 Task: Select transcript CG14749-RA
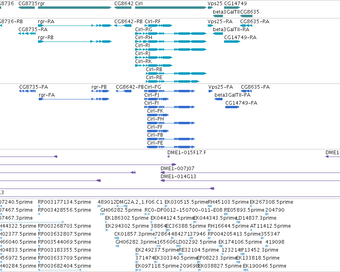(232, 42)
